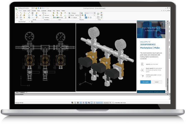Click the Marketplace panel scroll-down arrow

(166, 92)
